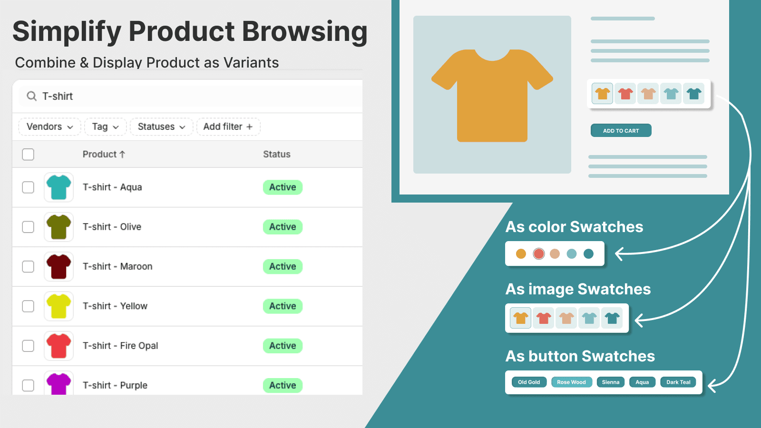
Task: Click the Fire Opal T-shirt thumbnail
Action: point(59,346)
